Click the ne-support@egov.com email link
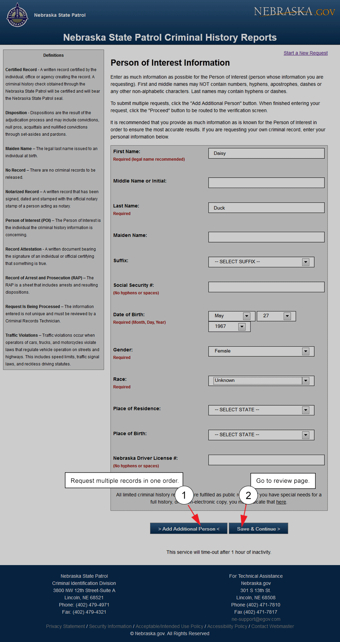Image resolution: width=340 pixels, height=642 pixels. [x=256, y=619]
